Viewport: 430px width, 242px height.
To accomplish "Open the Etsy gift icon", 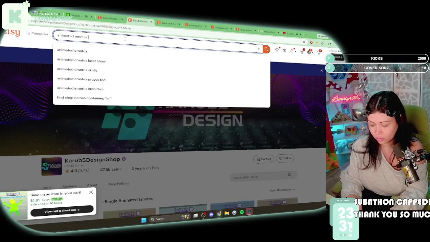I will click(284, 50).
